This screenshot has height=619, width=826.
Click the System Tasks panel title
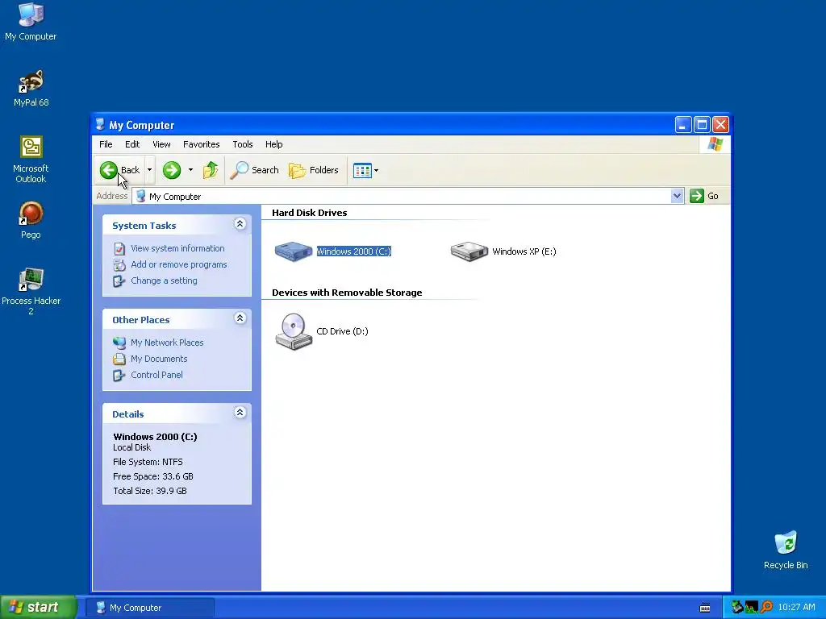coord(144,226)
